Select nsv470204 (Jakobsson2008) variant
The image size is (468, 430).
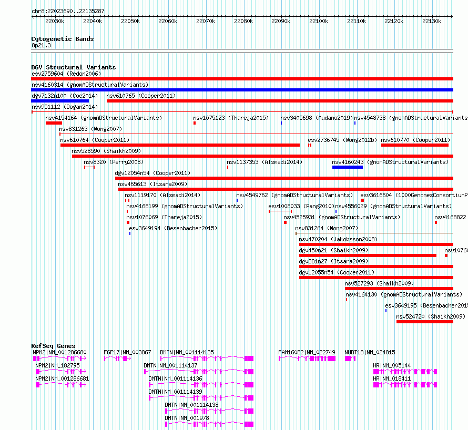pyautogui.click(x=376, y=244)
